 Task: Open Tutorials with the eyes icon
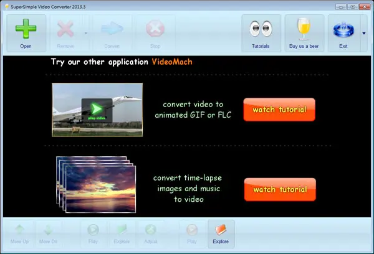pos(261,33)
